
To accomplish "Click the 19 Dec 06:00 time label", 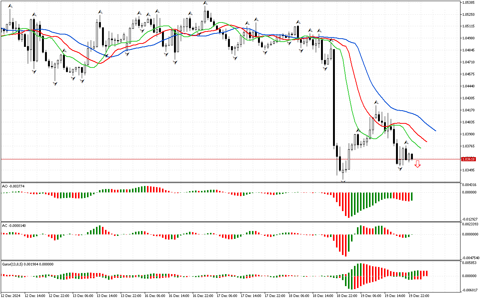I will click(x=371, y=296).
